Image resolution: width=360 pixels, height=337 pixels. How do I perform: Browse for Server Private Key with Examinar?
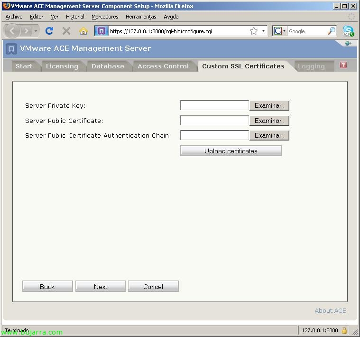(269, 105)
